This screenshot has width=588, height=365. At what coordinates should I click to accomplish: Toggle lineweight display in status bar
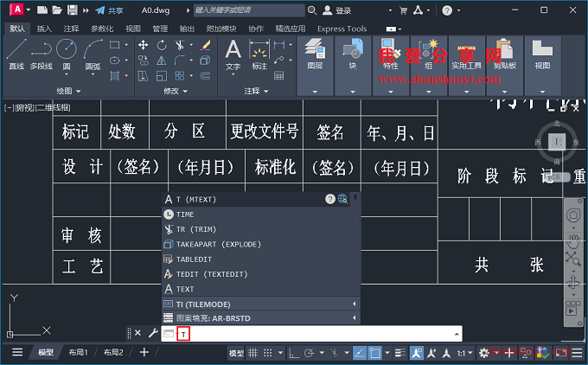point(400,353)
